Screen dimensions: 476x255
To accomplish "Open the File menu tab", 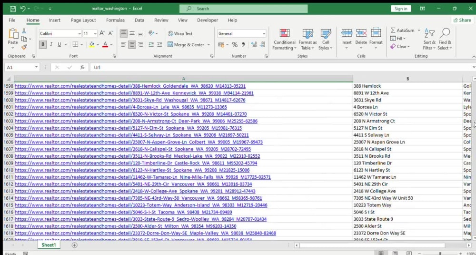I will point(12,20).
